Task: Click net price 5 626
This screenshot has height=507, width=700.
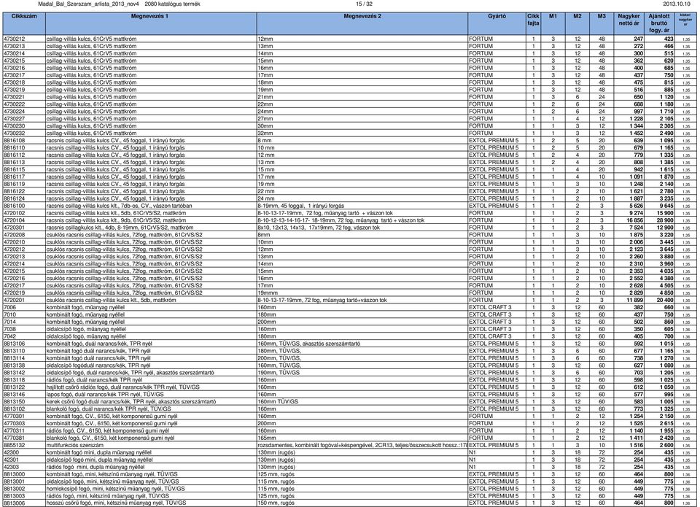Action: point(636,206)
